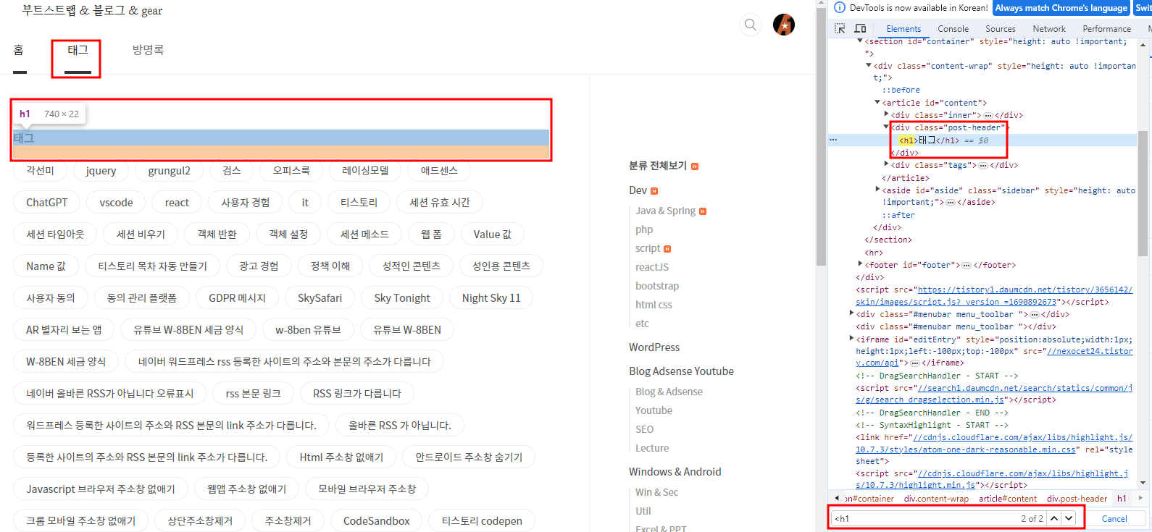Open script.js source link in DevTools
1152x532 pixels.
[994, 295]
